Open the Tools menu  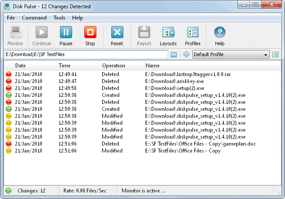[x=59, y=18]
